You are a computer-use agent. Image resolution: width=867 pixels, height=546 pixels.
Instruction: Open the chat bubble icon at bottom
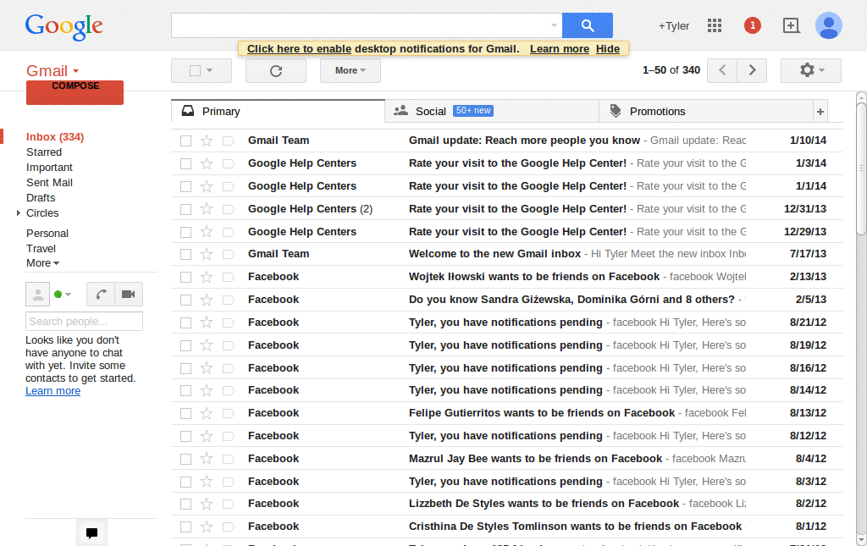click(91, 532)
